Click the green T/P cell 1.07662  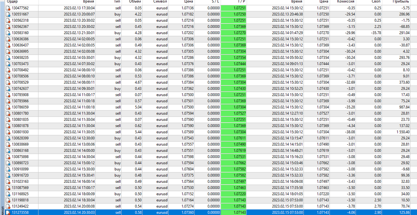point(234,163)
